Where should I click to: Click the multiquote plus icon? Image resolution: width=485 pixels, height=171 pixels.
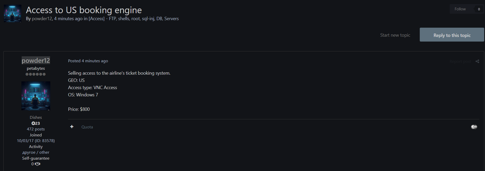72,127
